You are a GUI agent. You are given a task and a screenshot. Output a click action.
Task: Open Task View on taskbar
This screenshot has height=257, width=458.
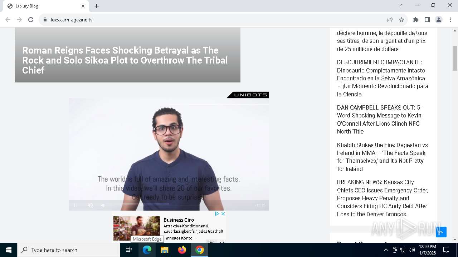pyautogui.click(x=129, y=250)
